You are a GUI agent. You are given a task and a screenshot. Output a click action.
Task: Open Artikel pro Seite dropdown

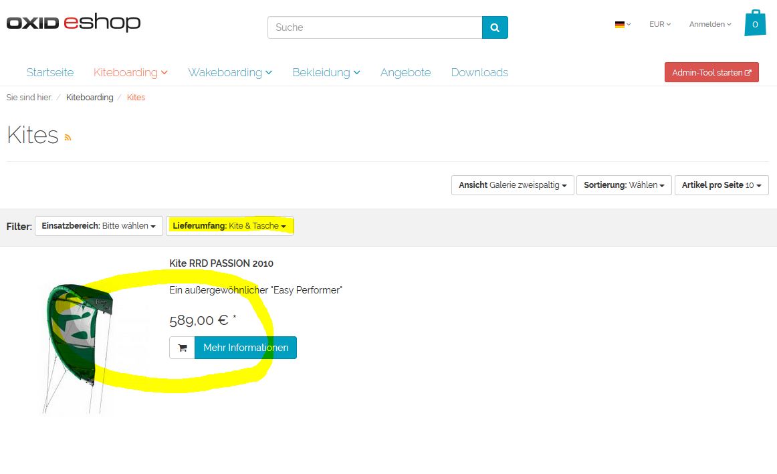tap(721, 185)
